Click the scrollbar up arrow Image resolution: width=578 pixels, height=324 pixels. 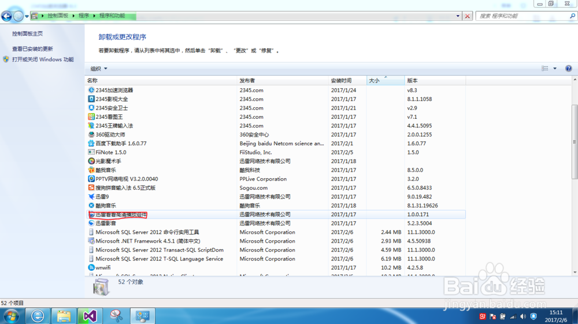pyautogui.click(x=575, y=80)
